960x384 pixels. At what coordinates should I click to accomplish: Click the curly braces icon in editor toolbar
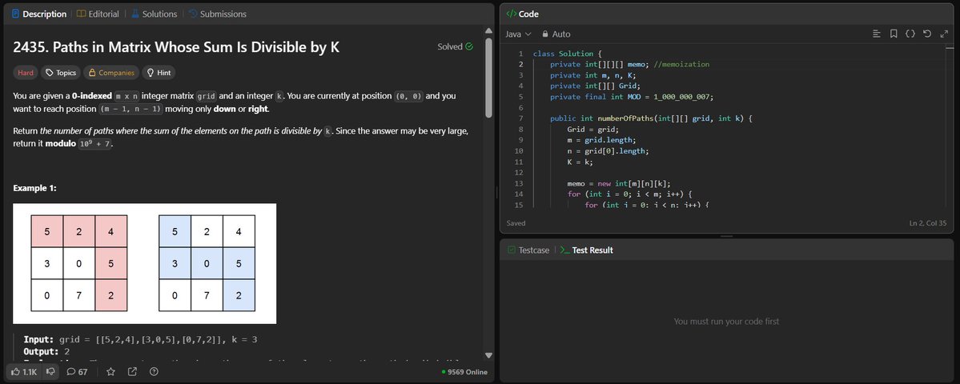pyautogui.click(x=910, y=34)
